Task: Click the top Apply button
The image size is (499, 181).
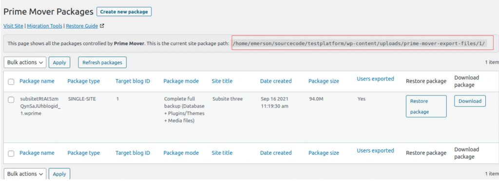Action: [59, 63]
